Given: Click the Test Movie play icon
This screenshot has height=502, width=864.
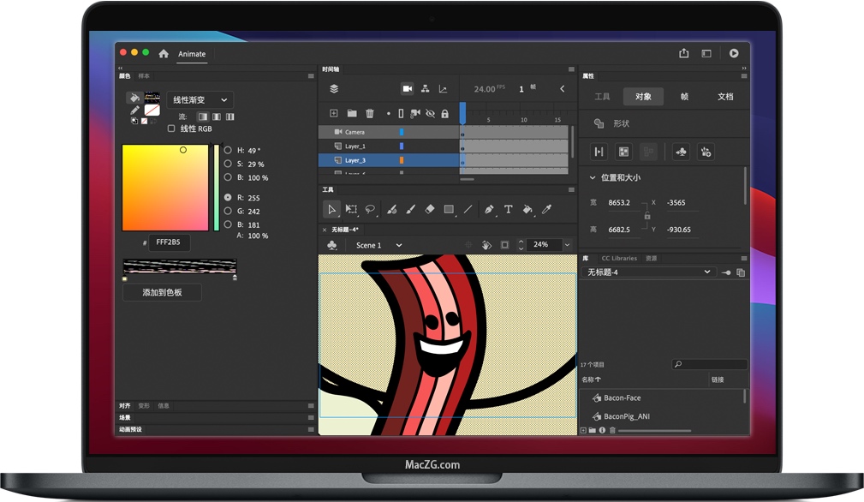Looking at the screenshot, I should (734, 53).
